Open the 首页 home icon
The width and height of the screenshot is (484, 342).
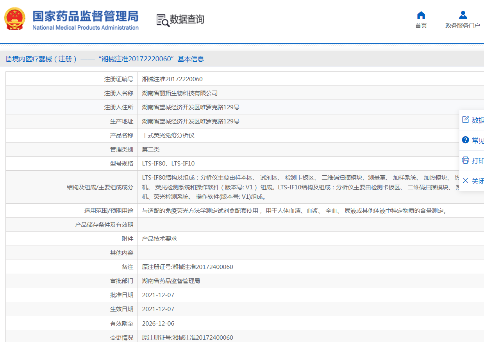pos(421,15)
